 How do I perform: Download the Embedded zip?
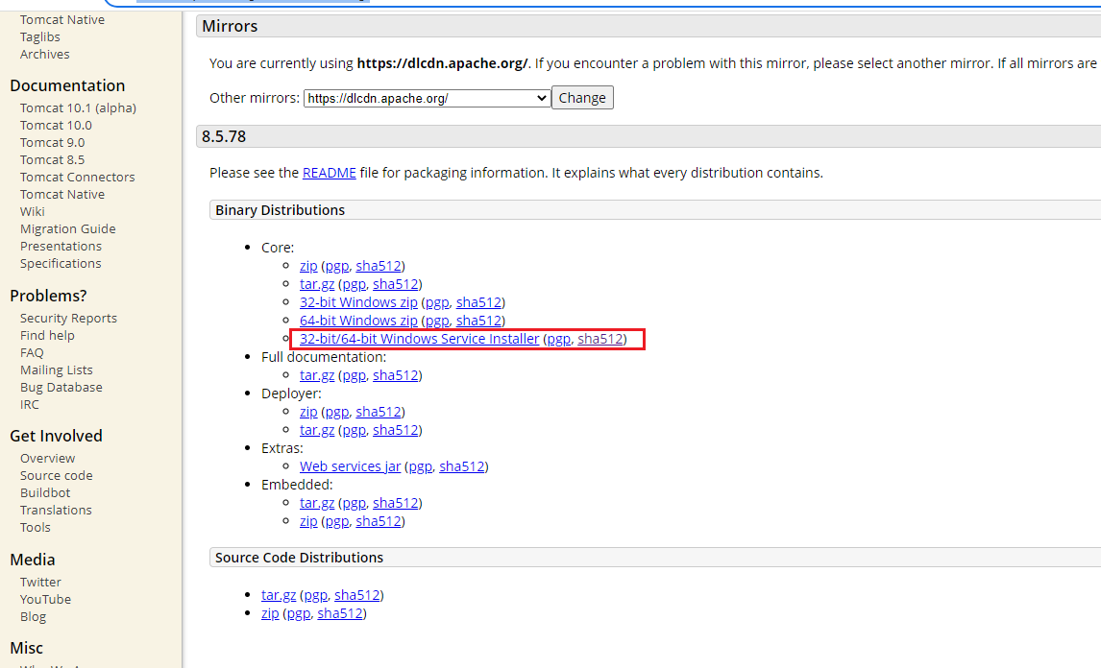(x=308, y=521)
